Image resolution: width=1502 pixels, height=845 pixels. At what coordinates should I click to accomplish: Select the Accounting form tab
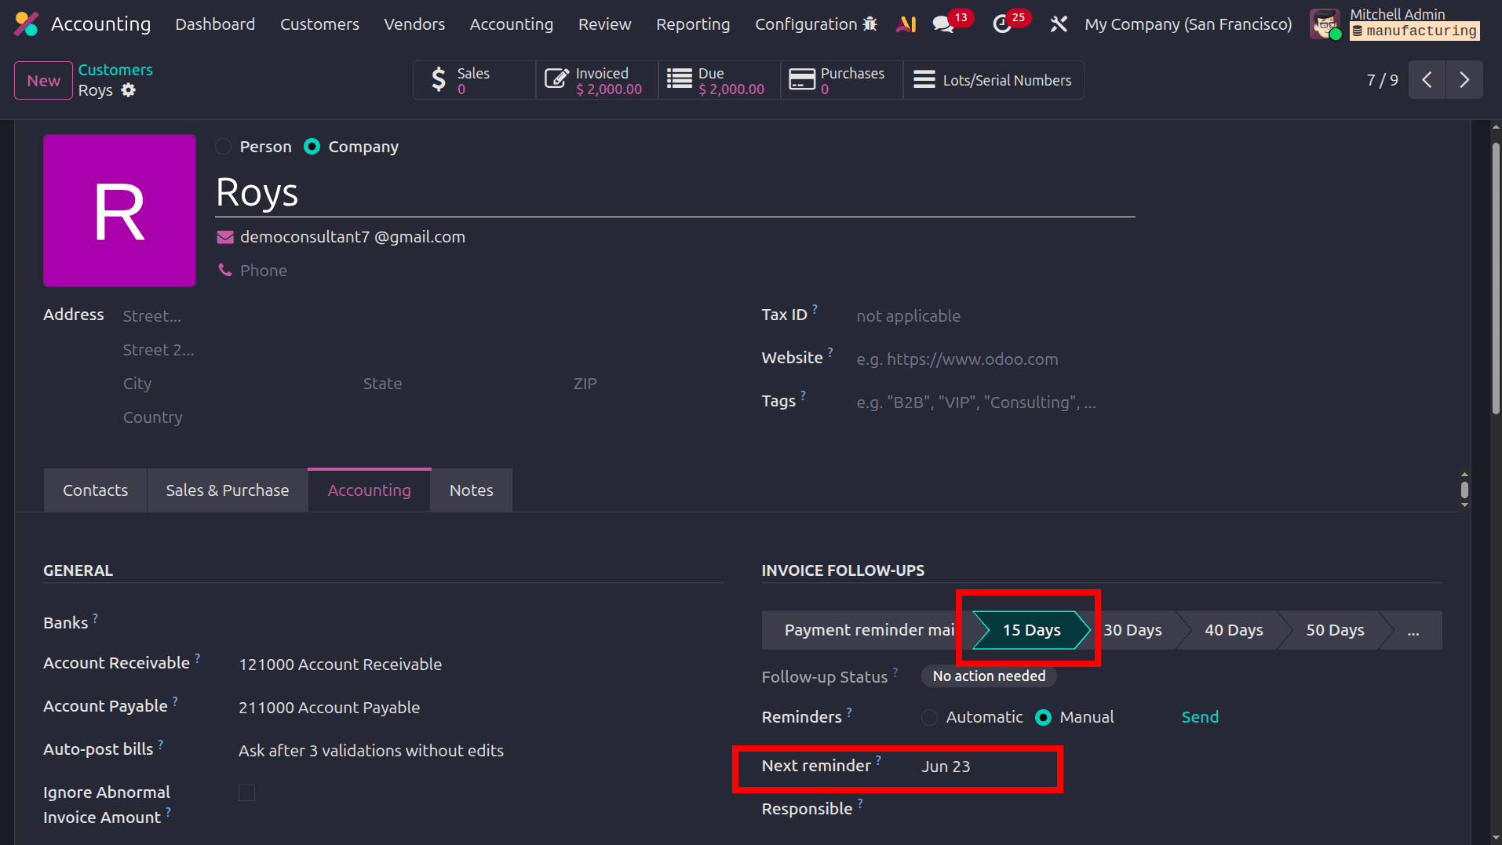[369, 490]
